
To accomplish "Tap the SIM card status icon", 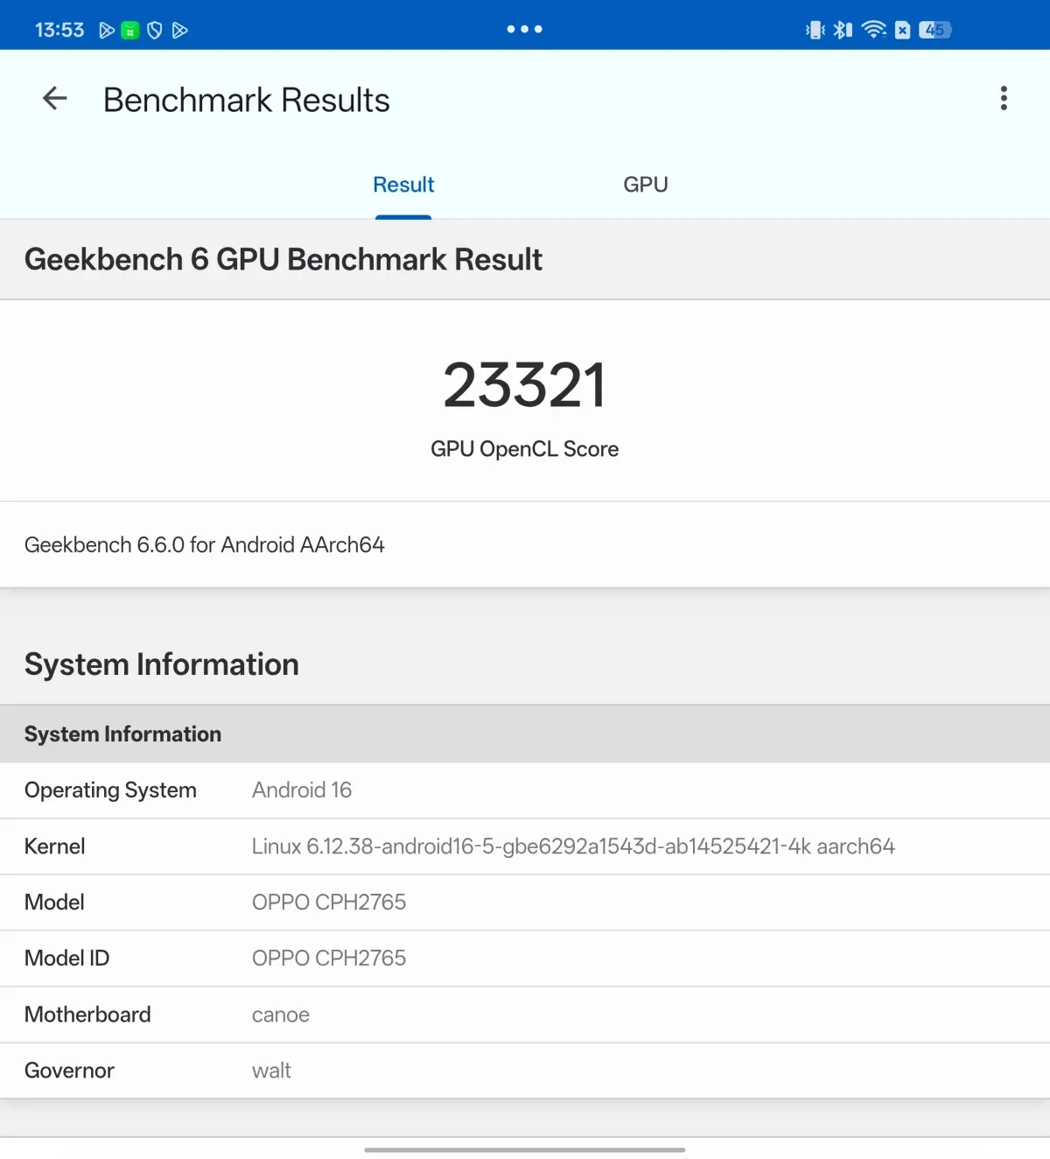I will 903,30.
